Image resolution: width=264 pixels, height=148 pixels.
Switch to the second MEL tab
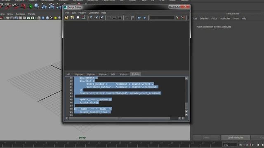coord(113,74)
